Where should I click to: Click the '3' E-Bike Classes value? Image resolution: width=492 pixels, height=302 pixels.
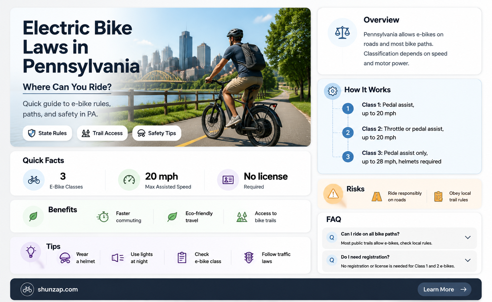63,176
